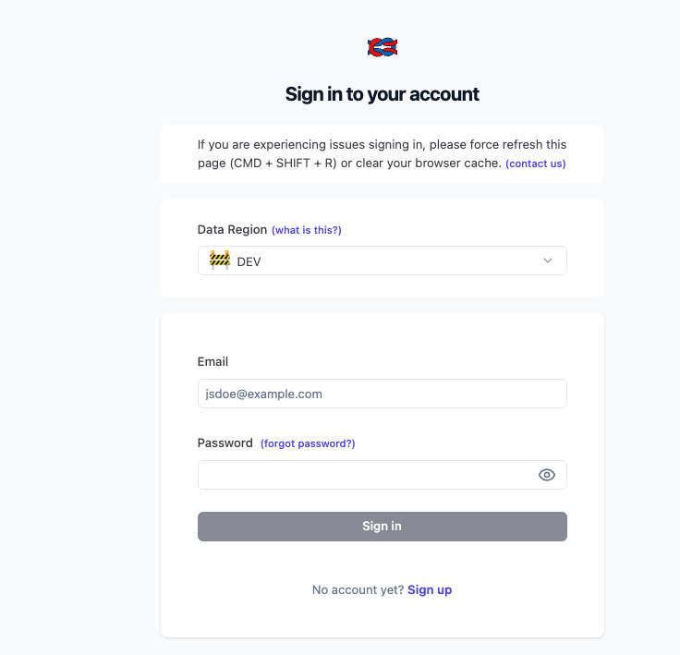Screen dimensions: 680x655
Task: Click the knot logo at the top
Action: [382, 47]
